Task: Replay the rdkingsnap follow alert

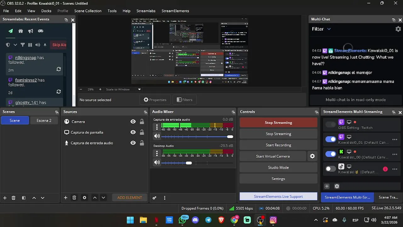Action: pos(59,69)
